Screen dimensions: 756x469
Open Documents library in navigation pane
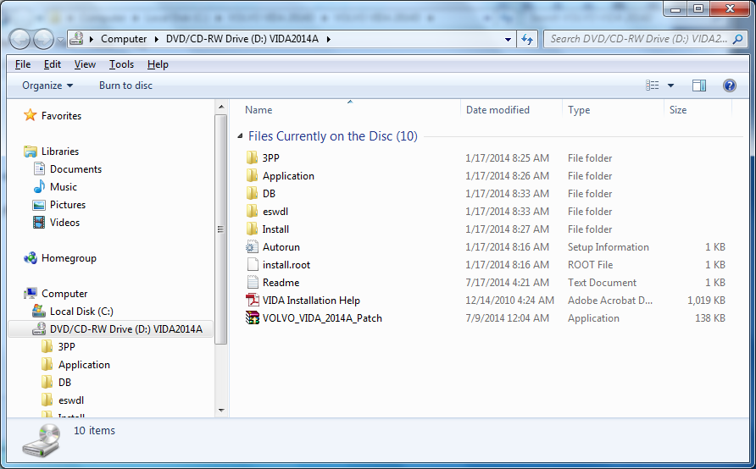pos(75,169)
